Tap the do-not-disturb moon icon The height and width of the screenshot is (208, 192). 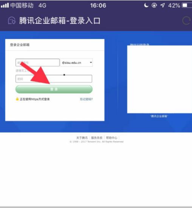146,5
